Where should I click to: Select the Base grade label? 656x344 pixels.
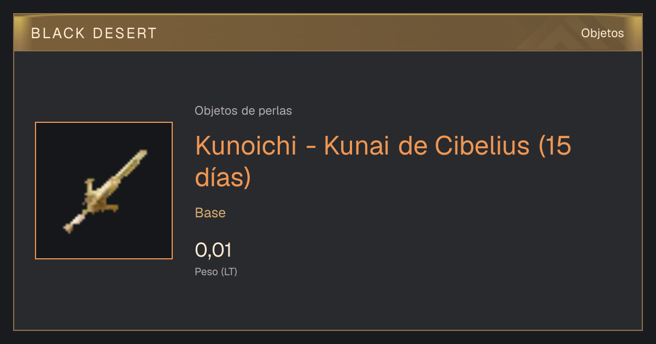(210, 213)
